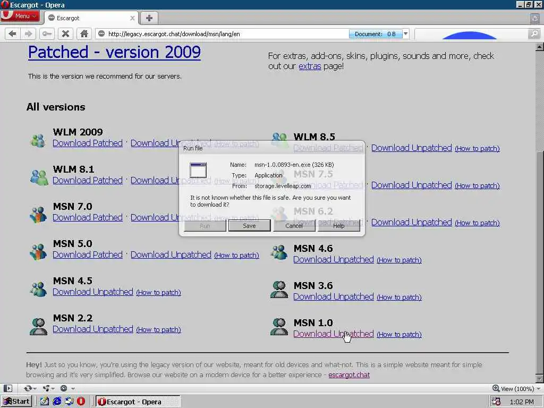Click the MSN 1.0 buddy icon
Image resolution: width=544 pixels, height=408 pixels.
point(279,327)
